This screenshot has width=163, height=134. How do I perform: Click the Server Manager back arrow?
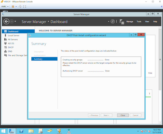point(6,21)
